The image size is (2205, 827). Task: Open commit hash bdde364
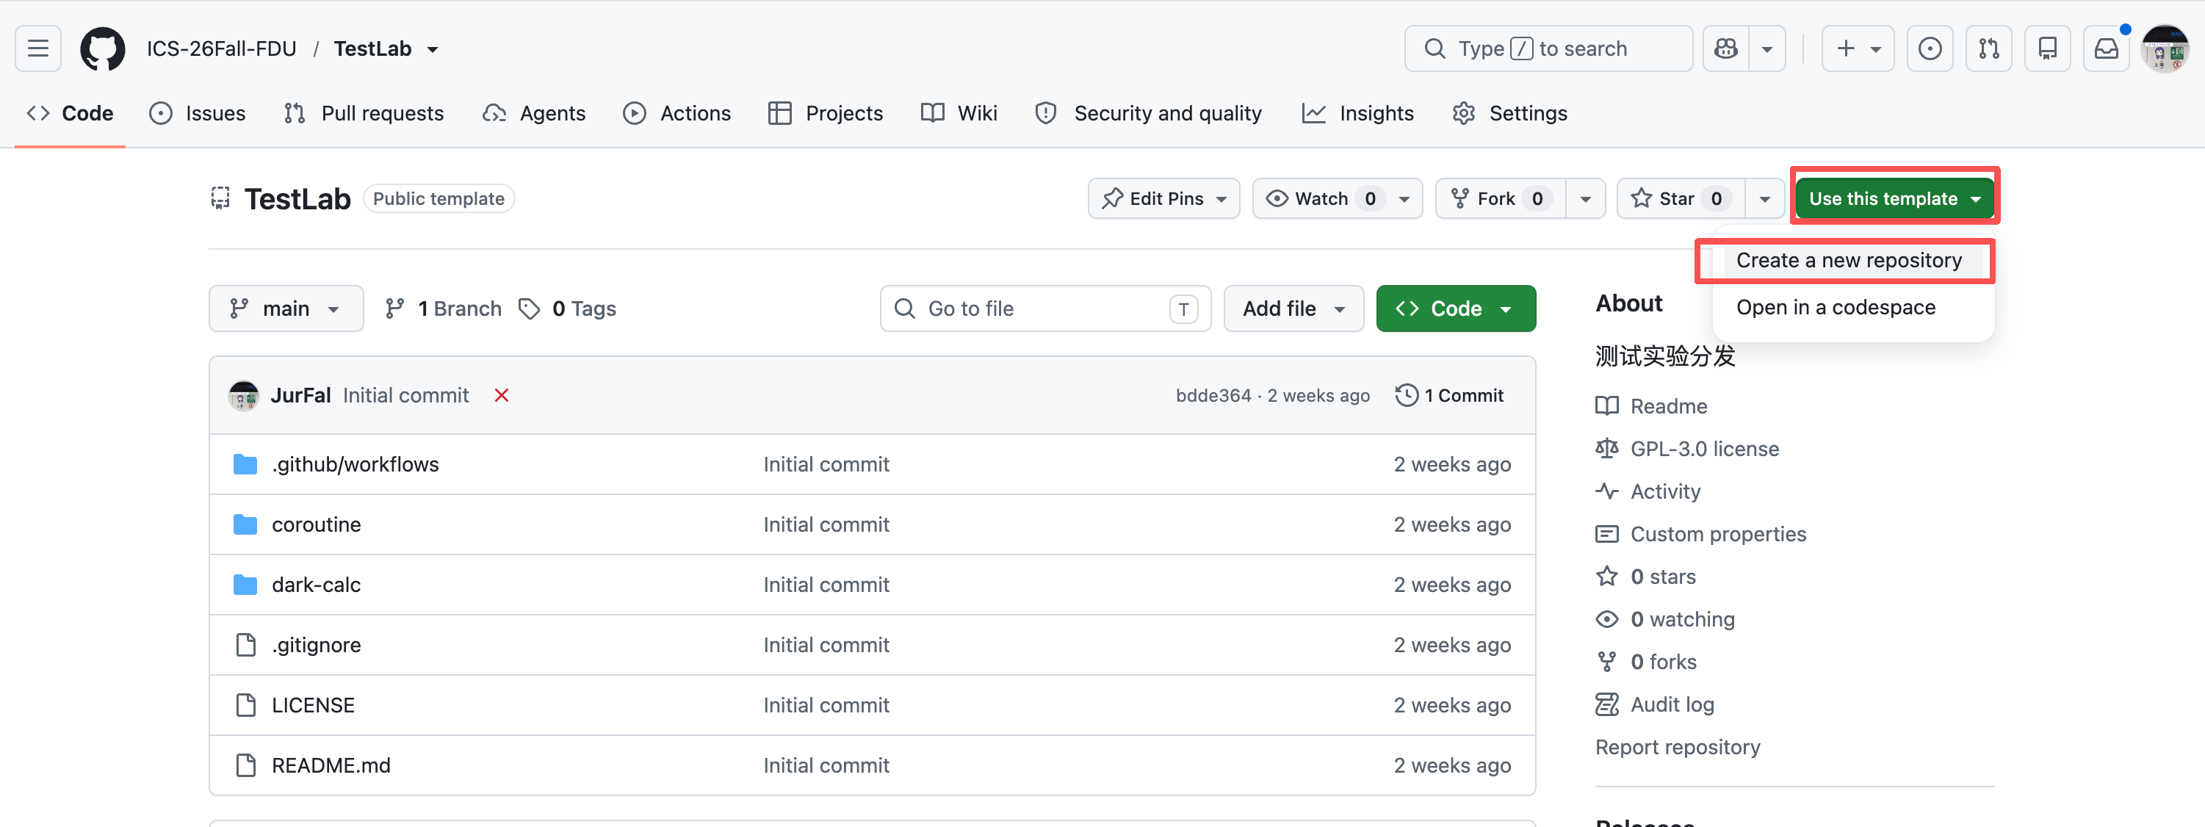[1213, 396]
